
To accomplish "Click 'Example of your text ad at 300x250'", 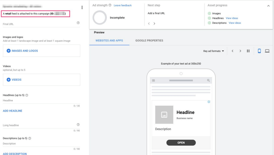I will (x=181, y=64).
